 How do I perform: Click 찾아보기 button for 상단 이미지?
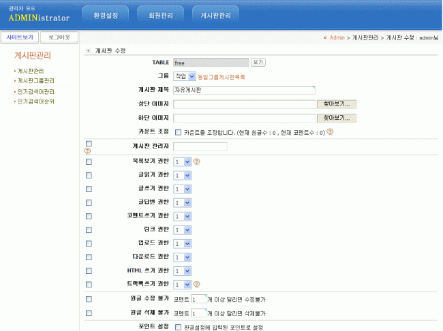[337, 104]
